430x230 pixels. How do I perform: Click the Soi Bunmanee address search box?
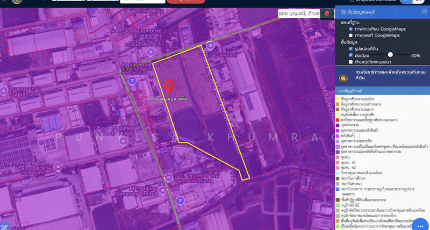pos(298,13)
